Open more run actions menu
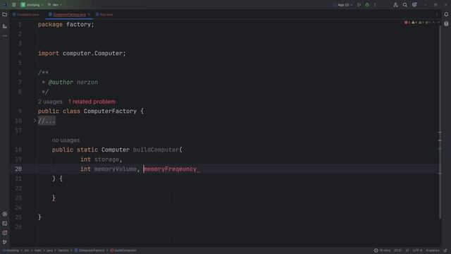Image resolution: width=451 pixels, height=254 pixels. (x=375, y=5)
